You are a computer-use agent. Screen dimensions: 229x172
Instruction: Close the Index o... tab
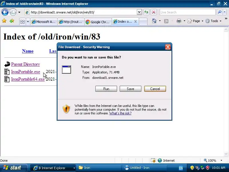[x=135, y=22]
